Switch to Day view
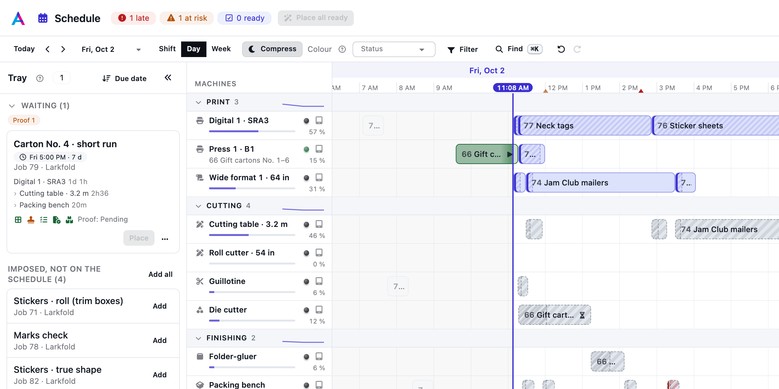This screenshot has height=389, width=779. (x=193, y=49)
